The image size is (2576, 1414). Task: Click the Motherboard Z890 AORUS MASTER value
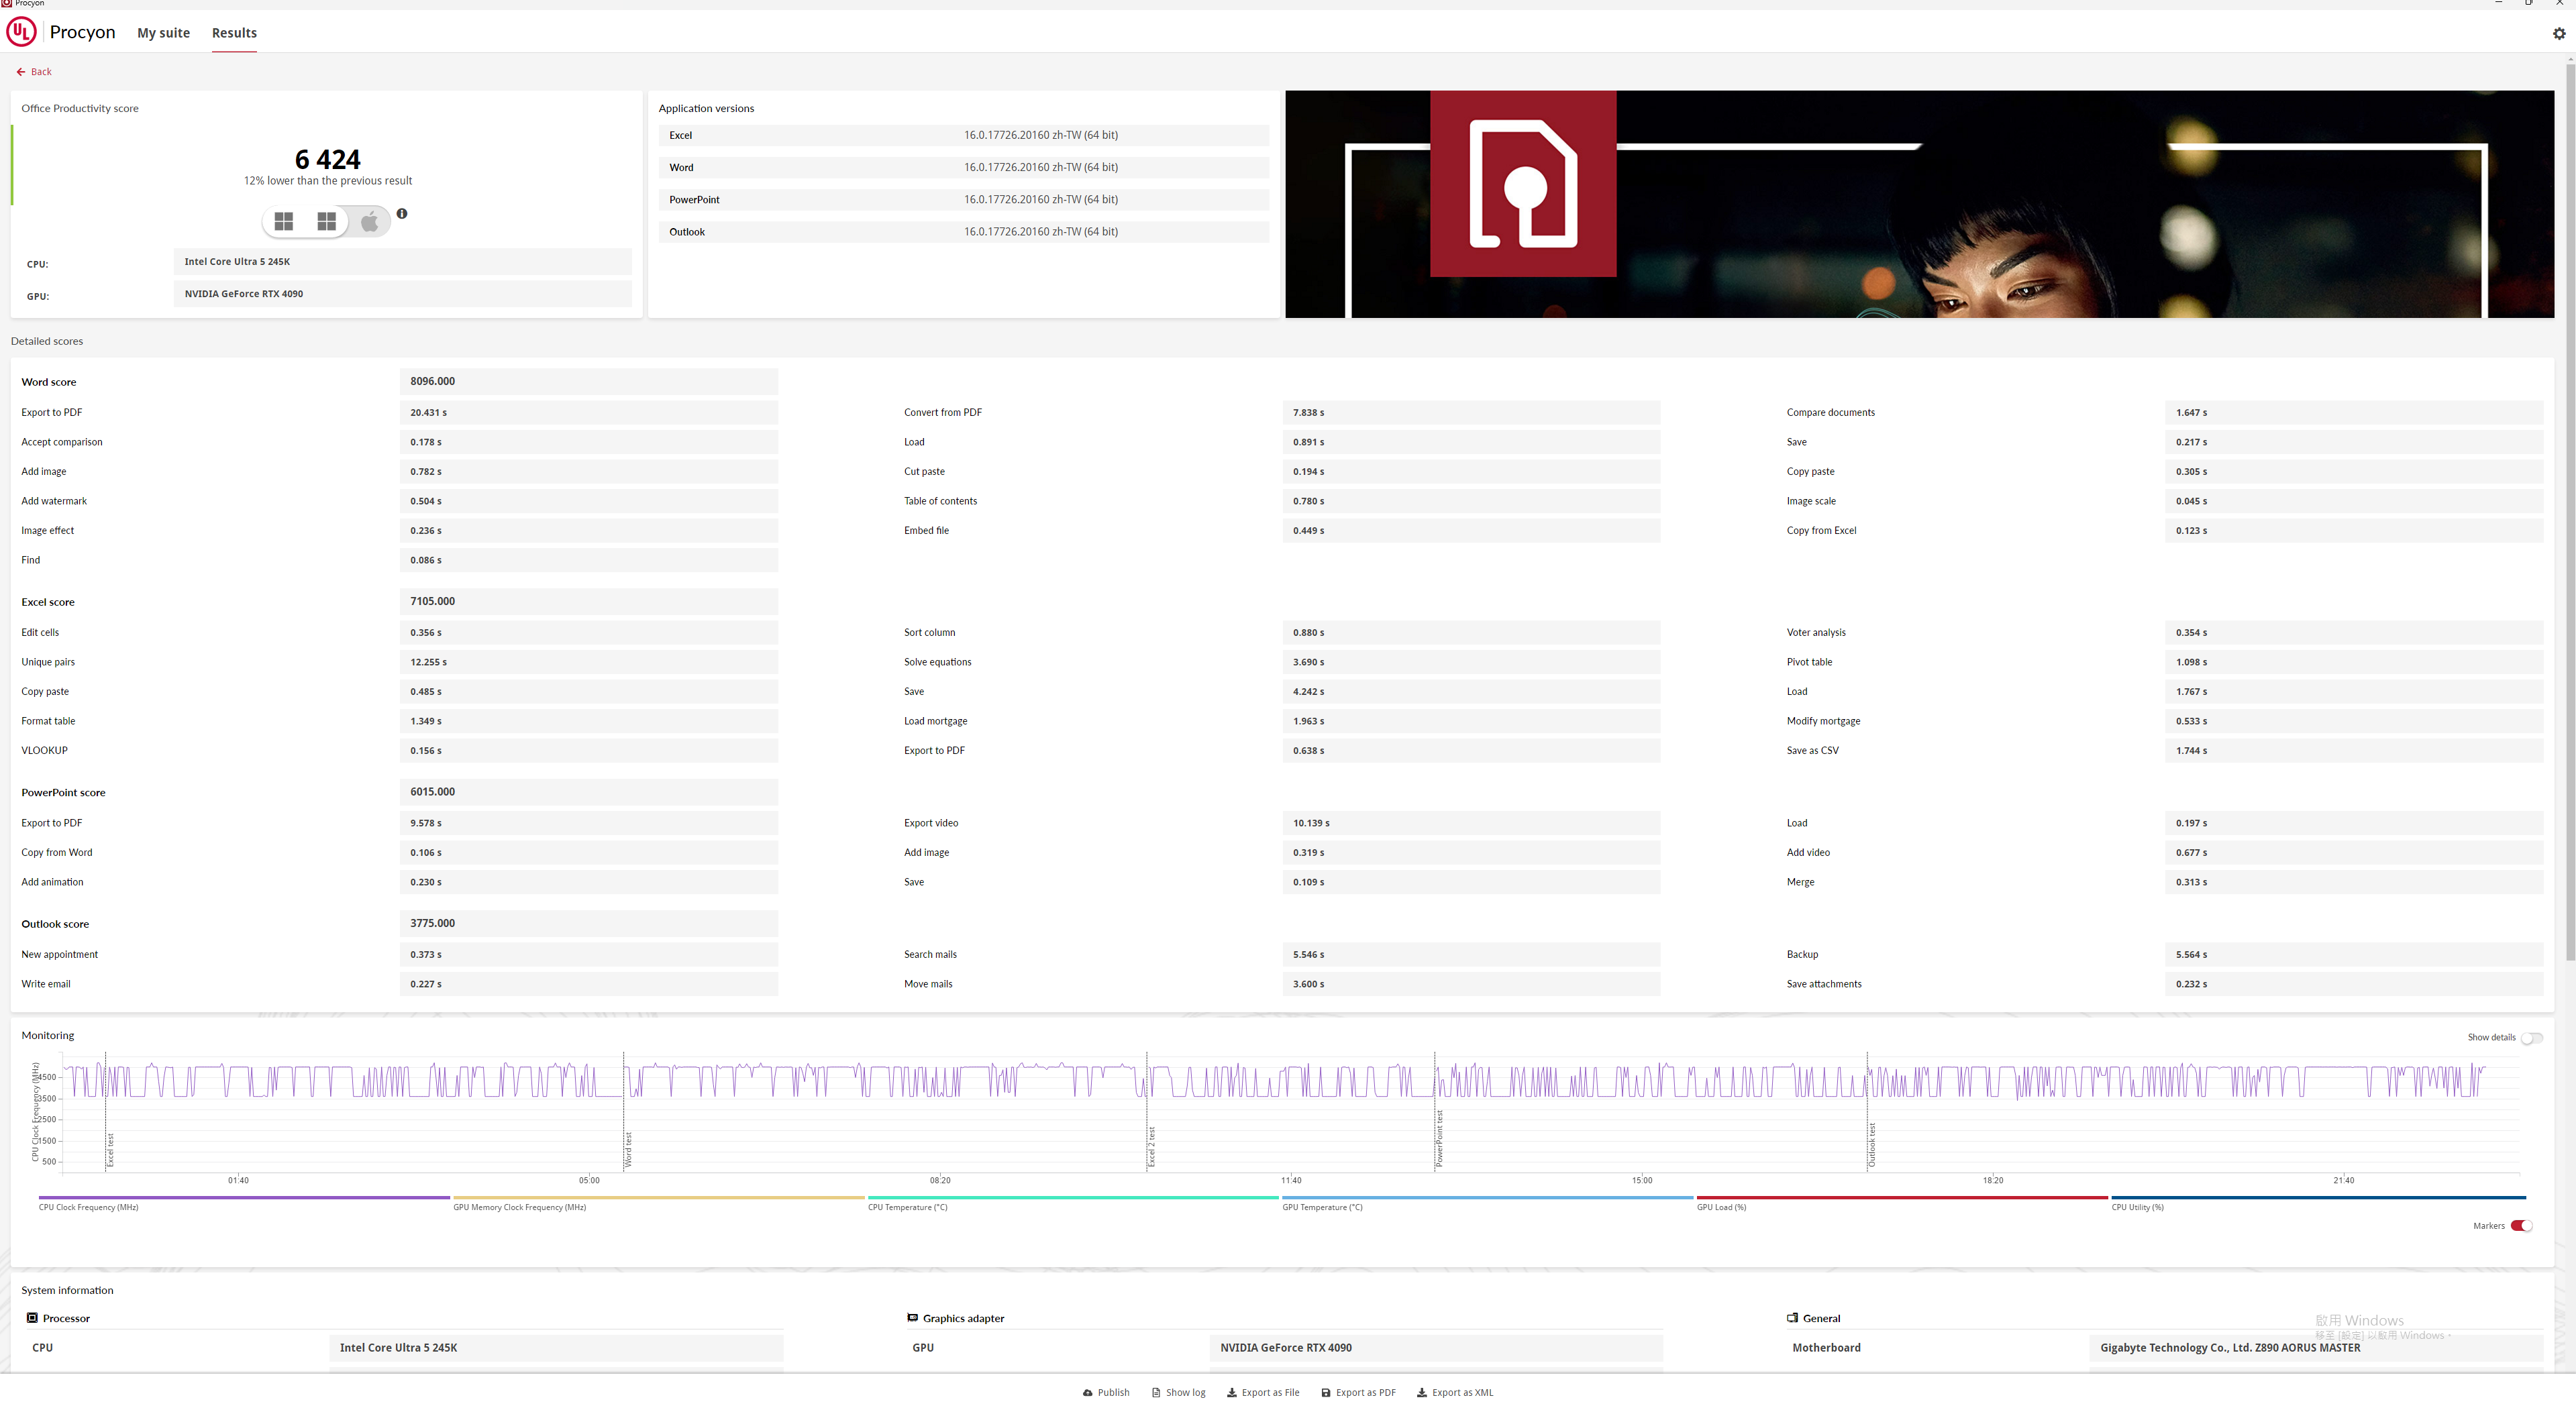(x=2316, y=1348)
